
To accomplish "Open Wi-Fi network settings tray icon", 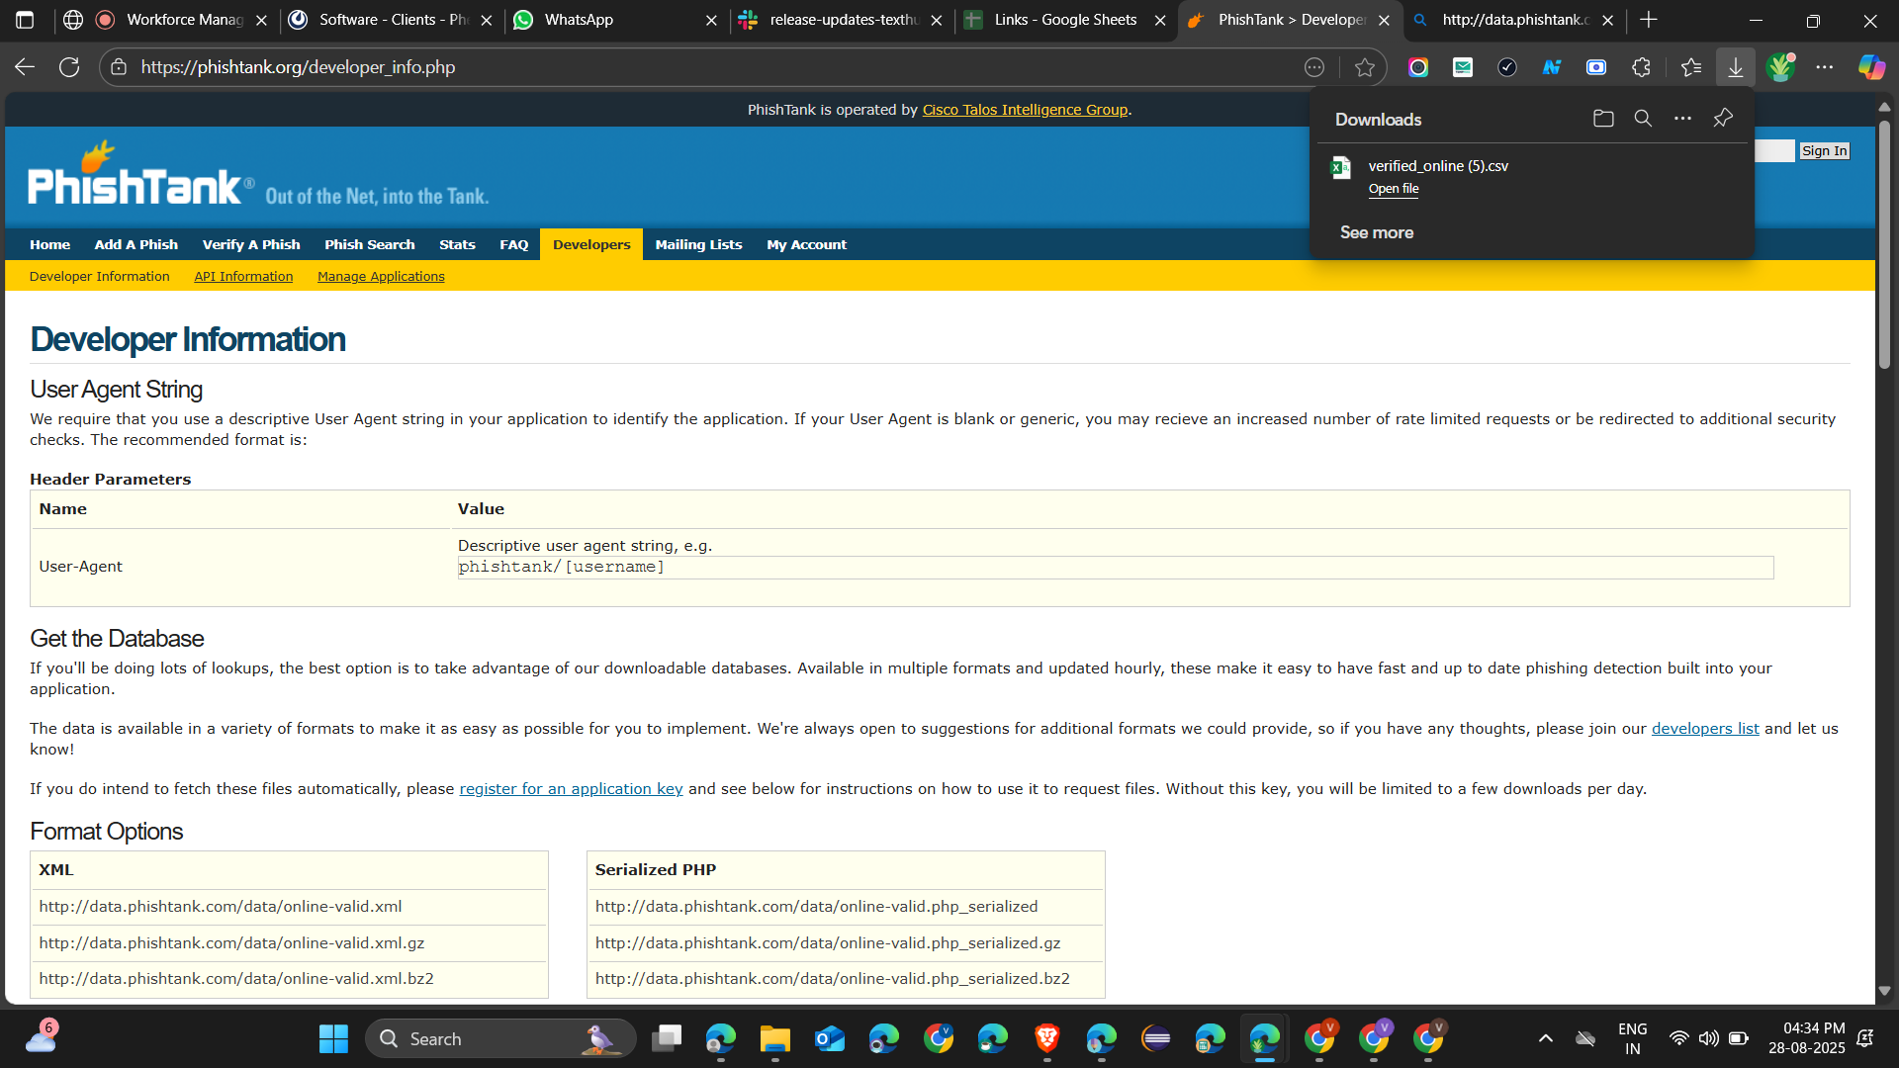I will pos(1678,1038).
